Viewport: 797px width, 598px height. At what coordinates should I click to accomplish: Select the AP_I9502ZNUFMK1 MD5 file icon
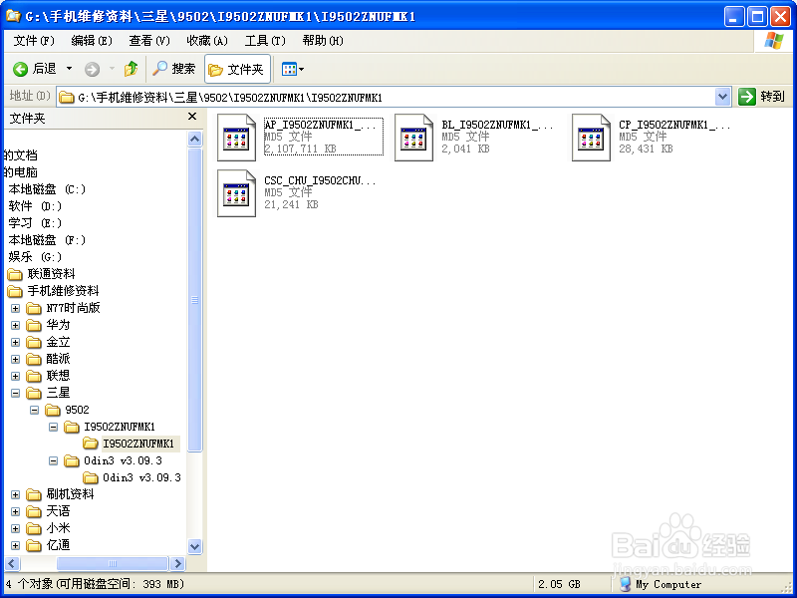(x=236, y=138)
